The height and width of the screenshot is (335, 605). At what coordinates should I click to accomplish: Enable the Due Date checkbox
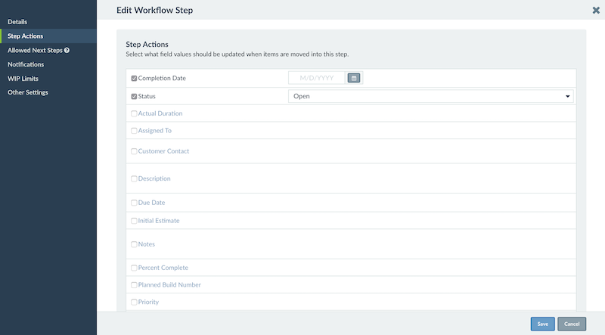(134, 203)
